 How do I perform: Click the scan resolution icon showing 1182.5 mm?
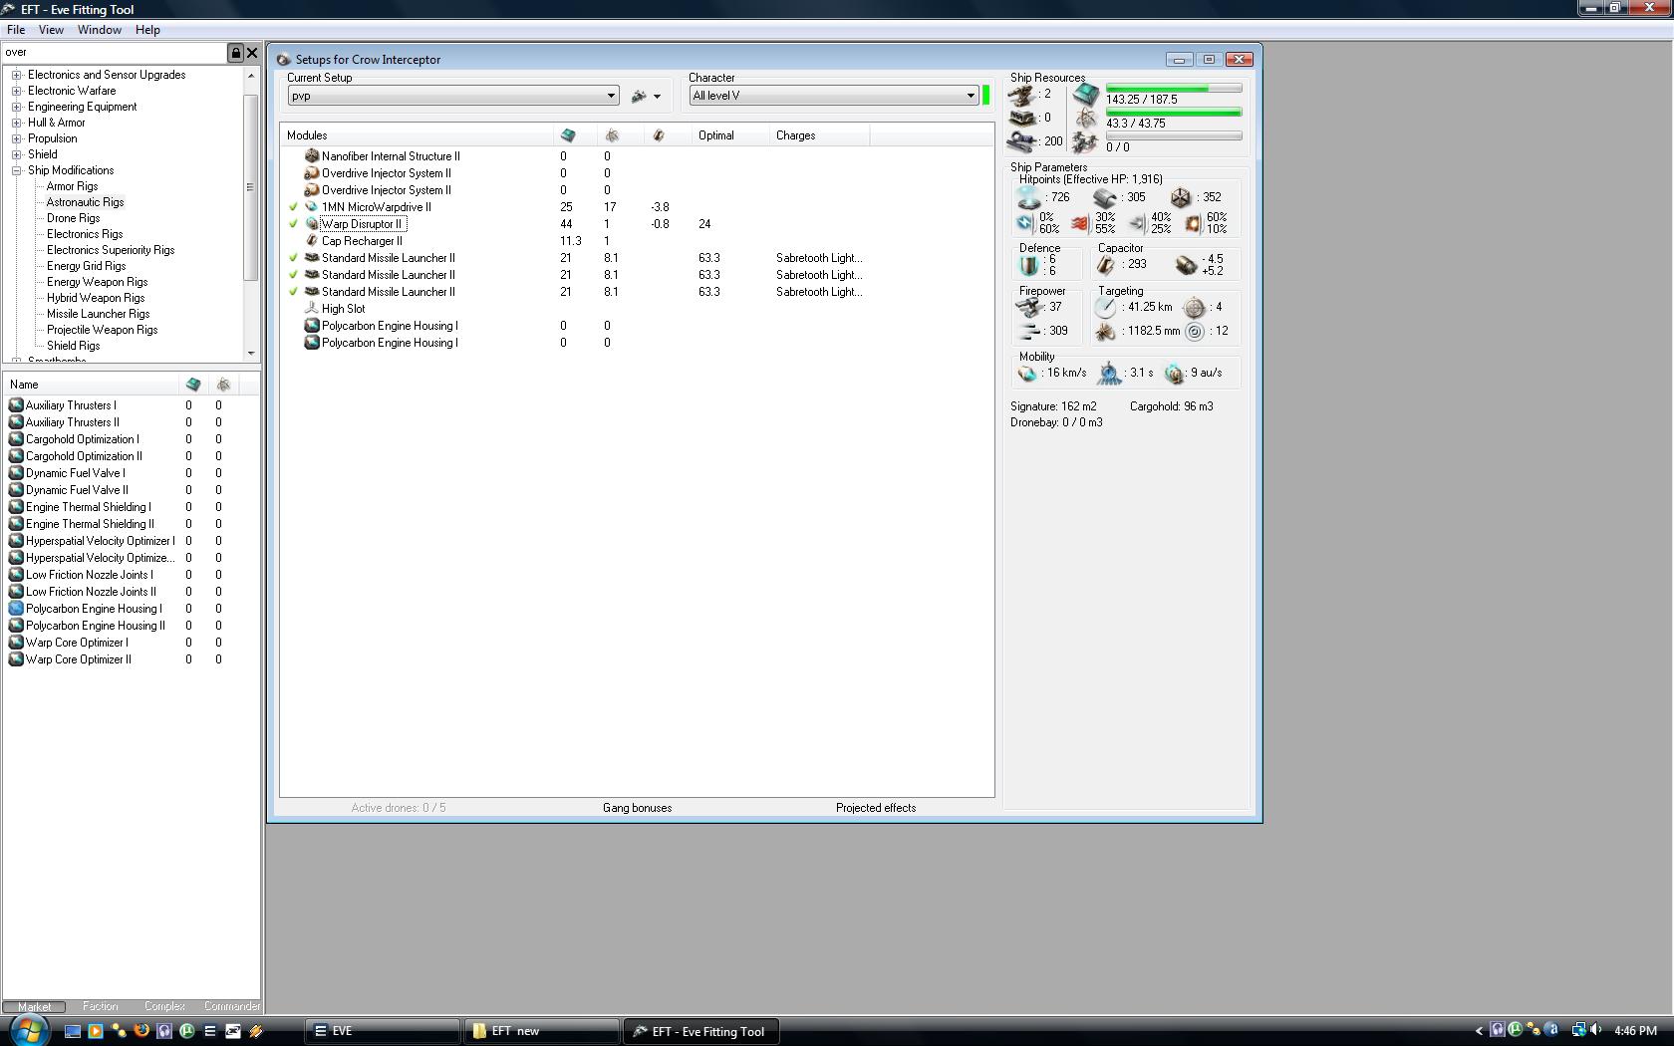click(1106, 332)
